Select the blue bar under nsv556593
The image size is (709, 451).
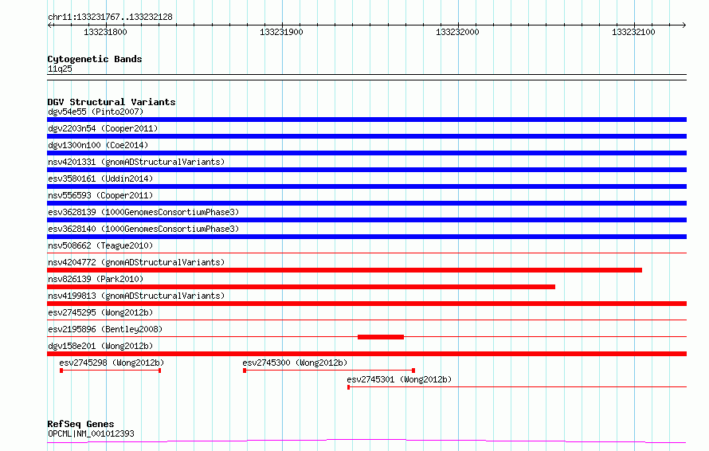coord(366,203)
